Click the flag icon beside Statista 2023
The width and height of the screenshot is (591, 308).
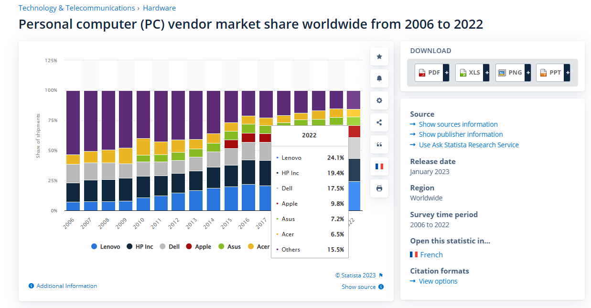pyautogui.click(x=381, y=275)
